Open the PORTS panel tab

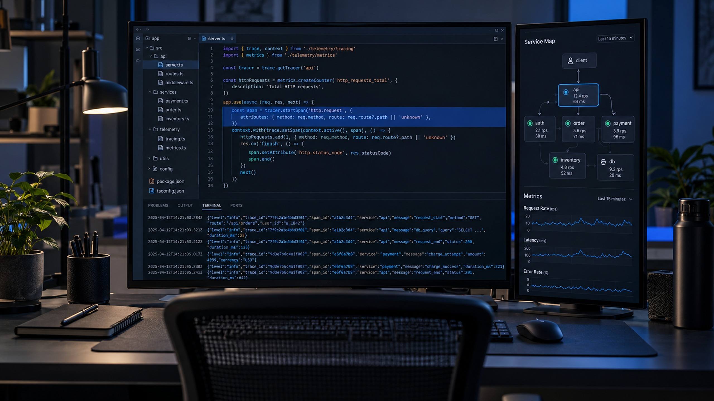(x=236, y=206)
